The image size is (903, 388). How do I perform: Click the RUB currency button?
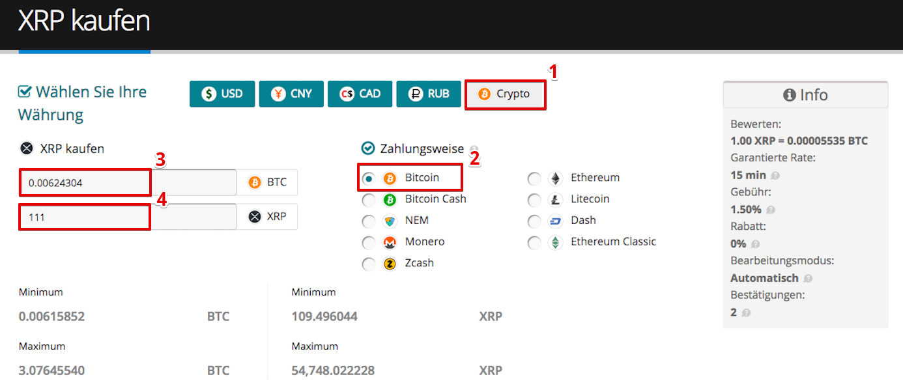(x=429, y=94)
